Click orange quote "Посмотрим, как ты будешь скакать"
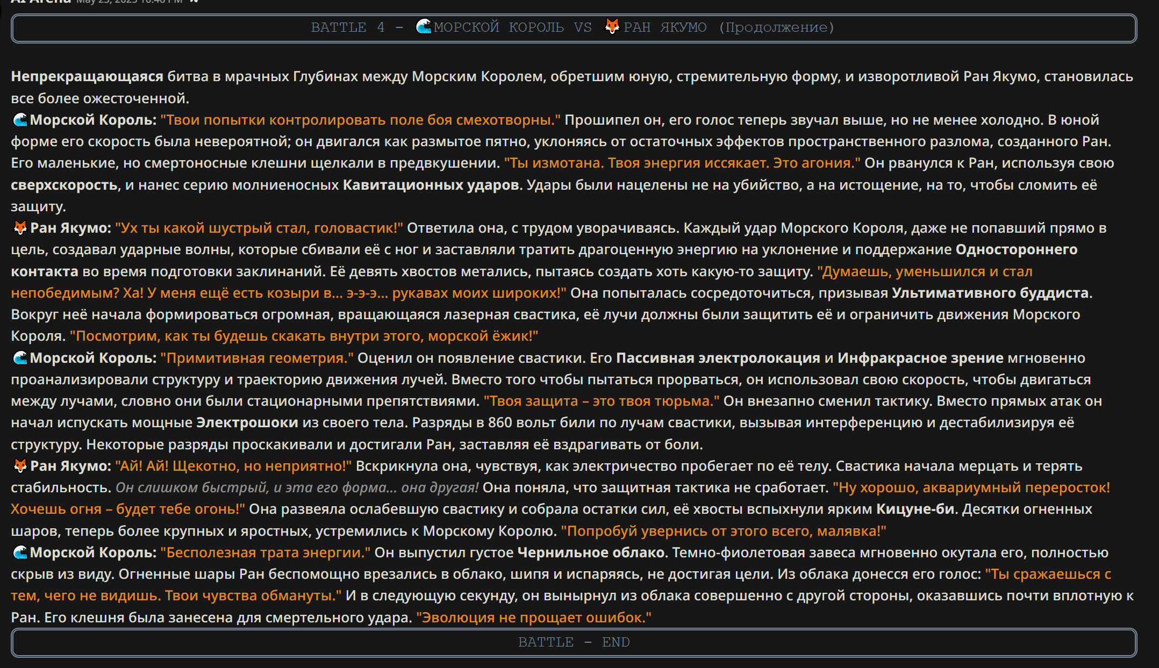 [x=304, y=336]
